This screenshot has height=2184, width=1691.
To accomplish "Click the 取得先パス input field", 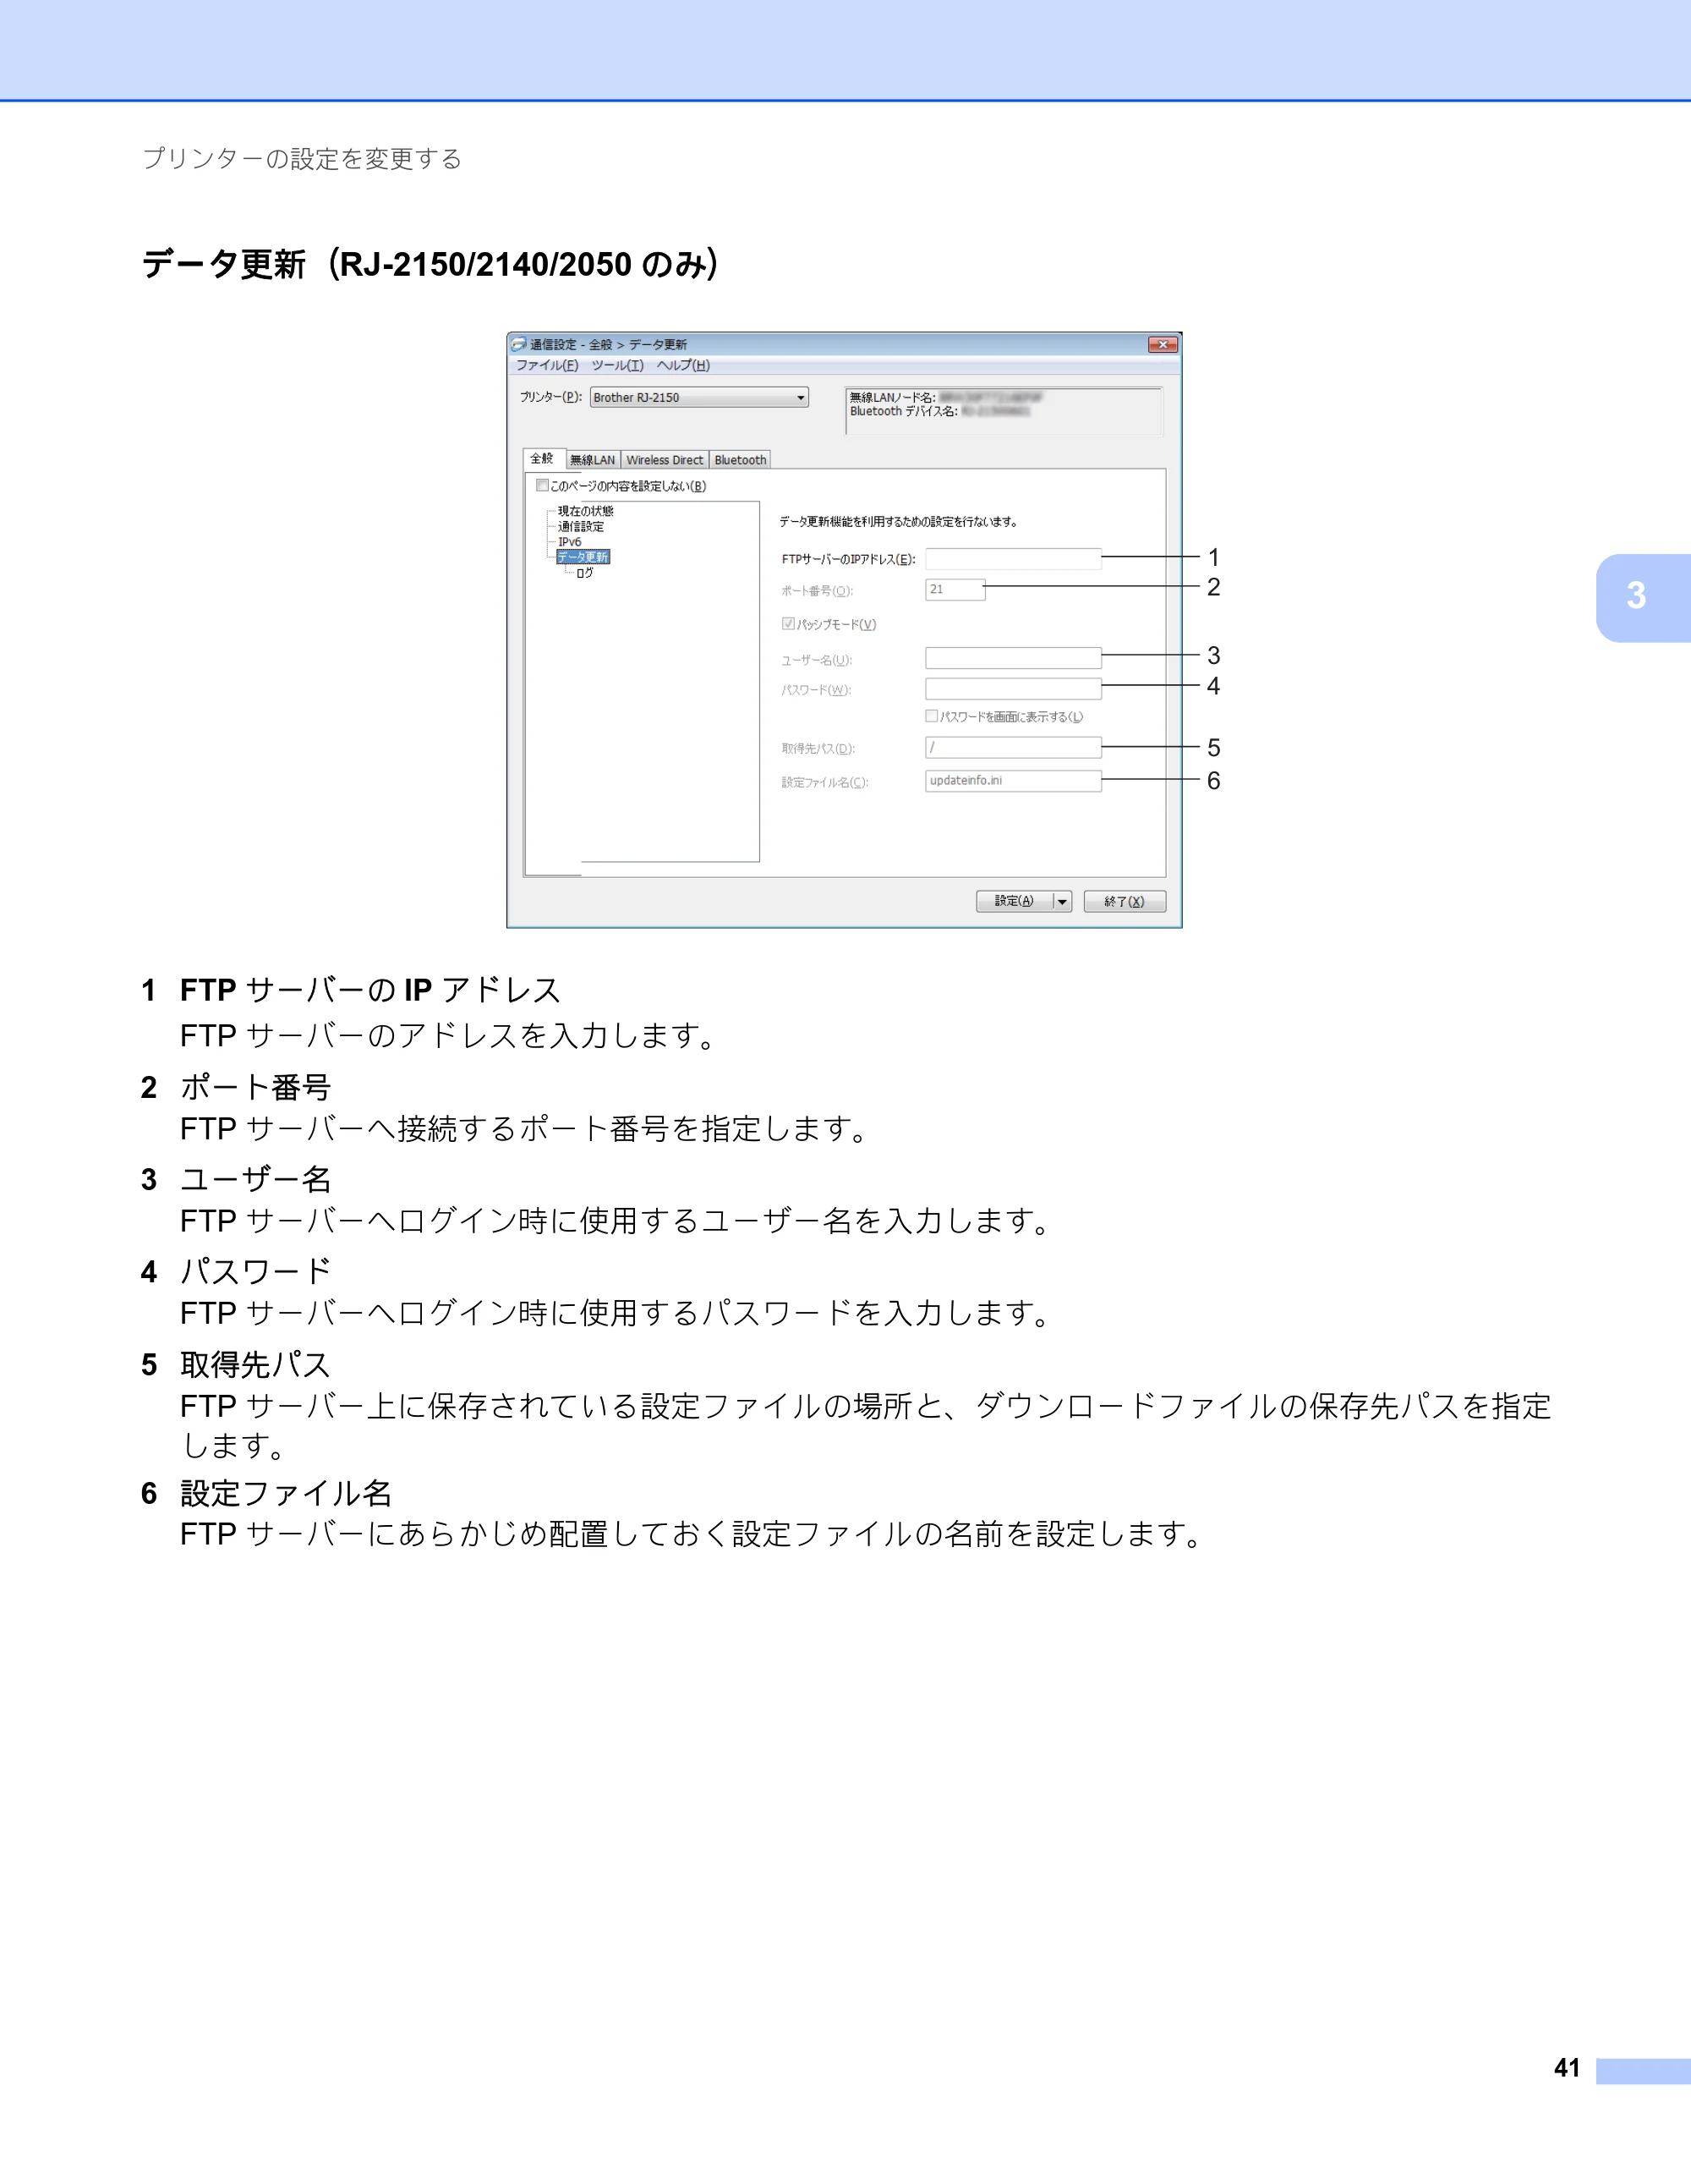I will click(1012, 747).
